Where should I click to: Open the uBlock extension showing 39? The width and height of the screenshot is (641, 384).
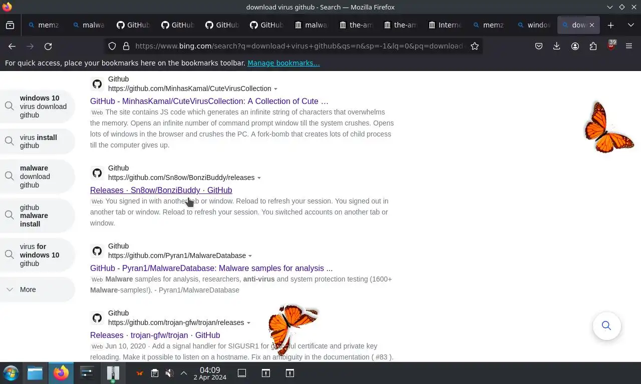611,45
